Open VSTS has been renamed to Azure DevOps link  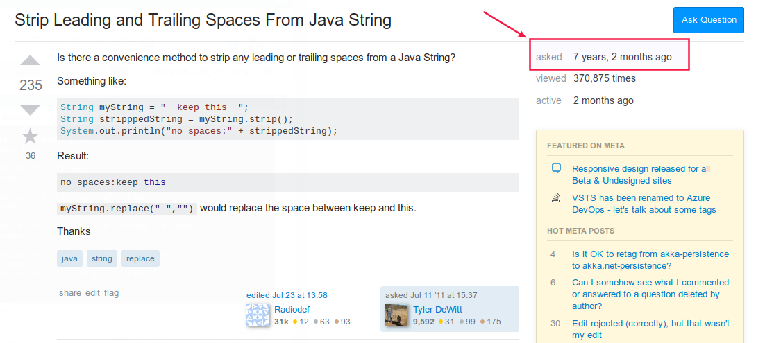click(644, 204)
